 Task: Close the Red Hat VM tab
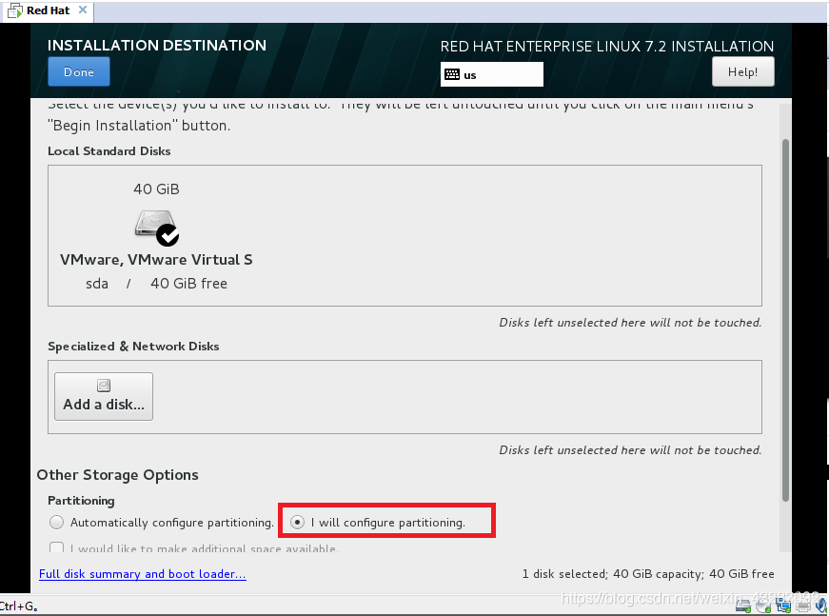click(x=83, y=10)
